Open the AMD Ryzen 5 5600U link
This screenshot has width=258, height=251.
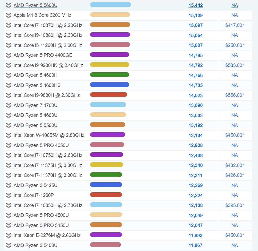[x=35, y=5]
